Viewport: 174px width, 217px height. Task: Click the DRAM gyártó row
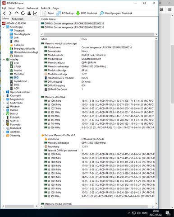tap(98, 82)
